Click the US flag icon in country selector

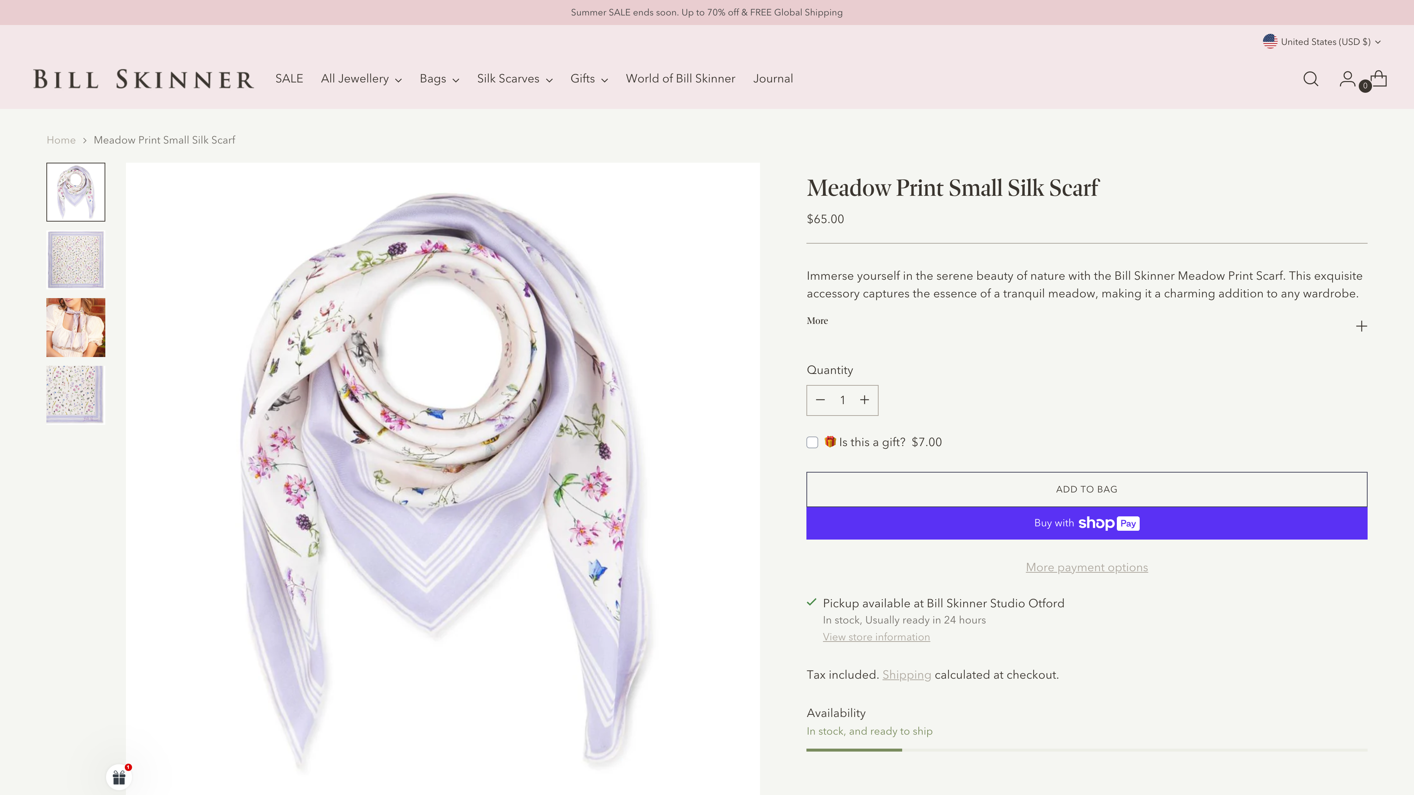pyautogui.click(x=1270, y=41)
